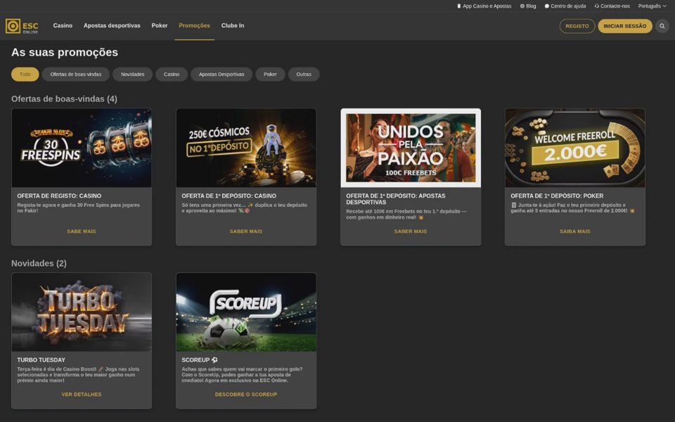Select the Tudo filter chip
The width and height of the screenshot is (675, 422).
pyautogui.click(x=25, y=74)
